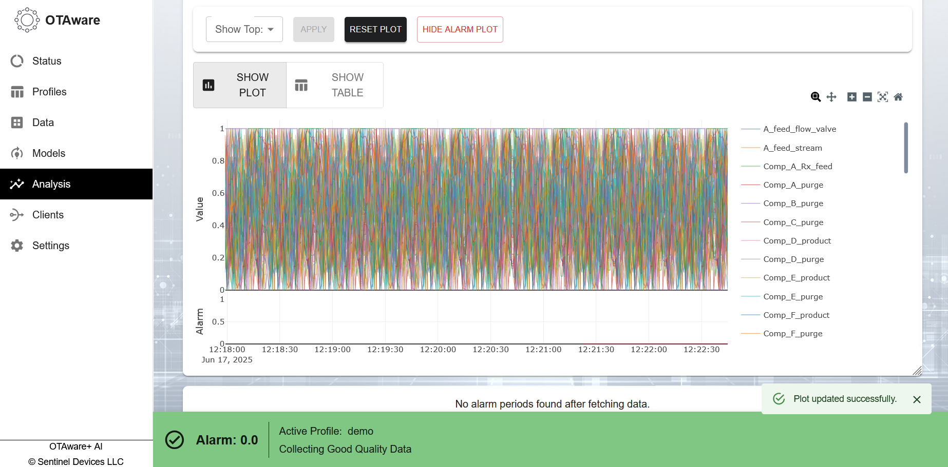Click the autoscale plot icon
Screen dimensions: 948x467
click(x=883, y=97)
